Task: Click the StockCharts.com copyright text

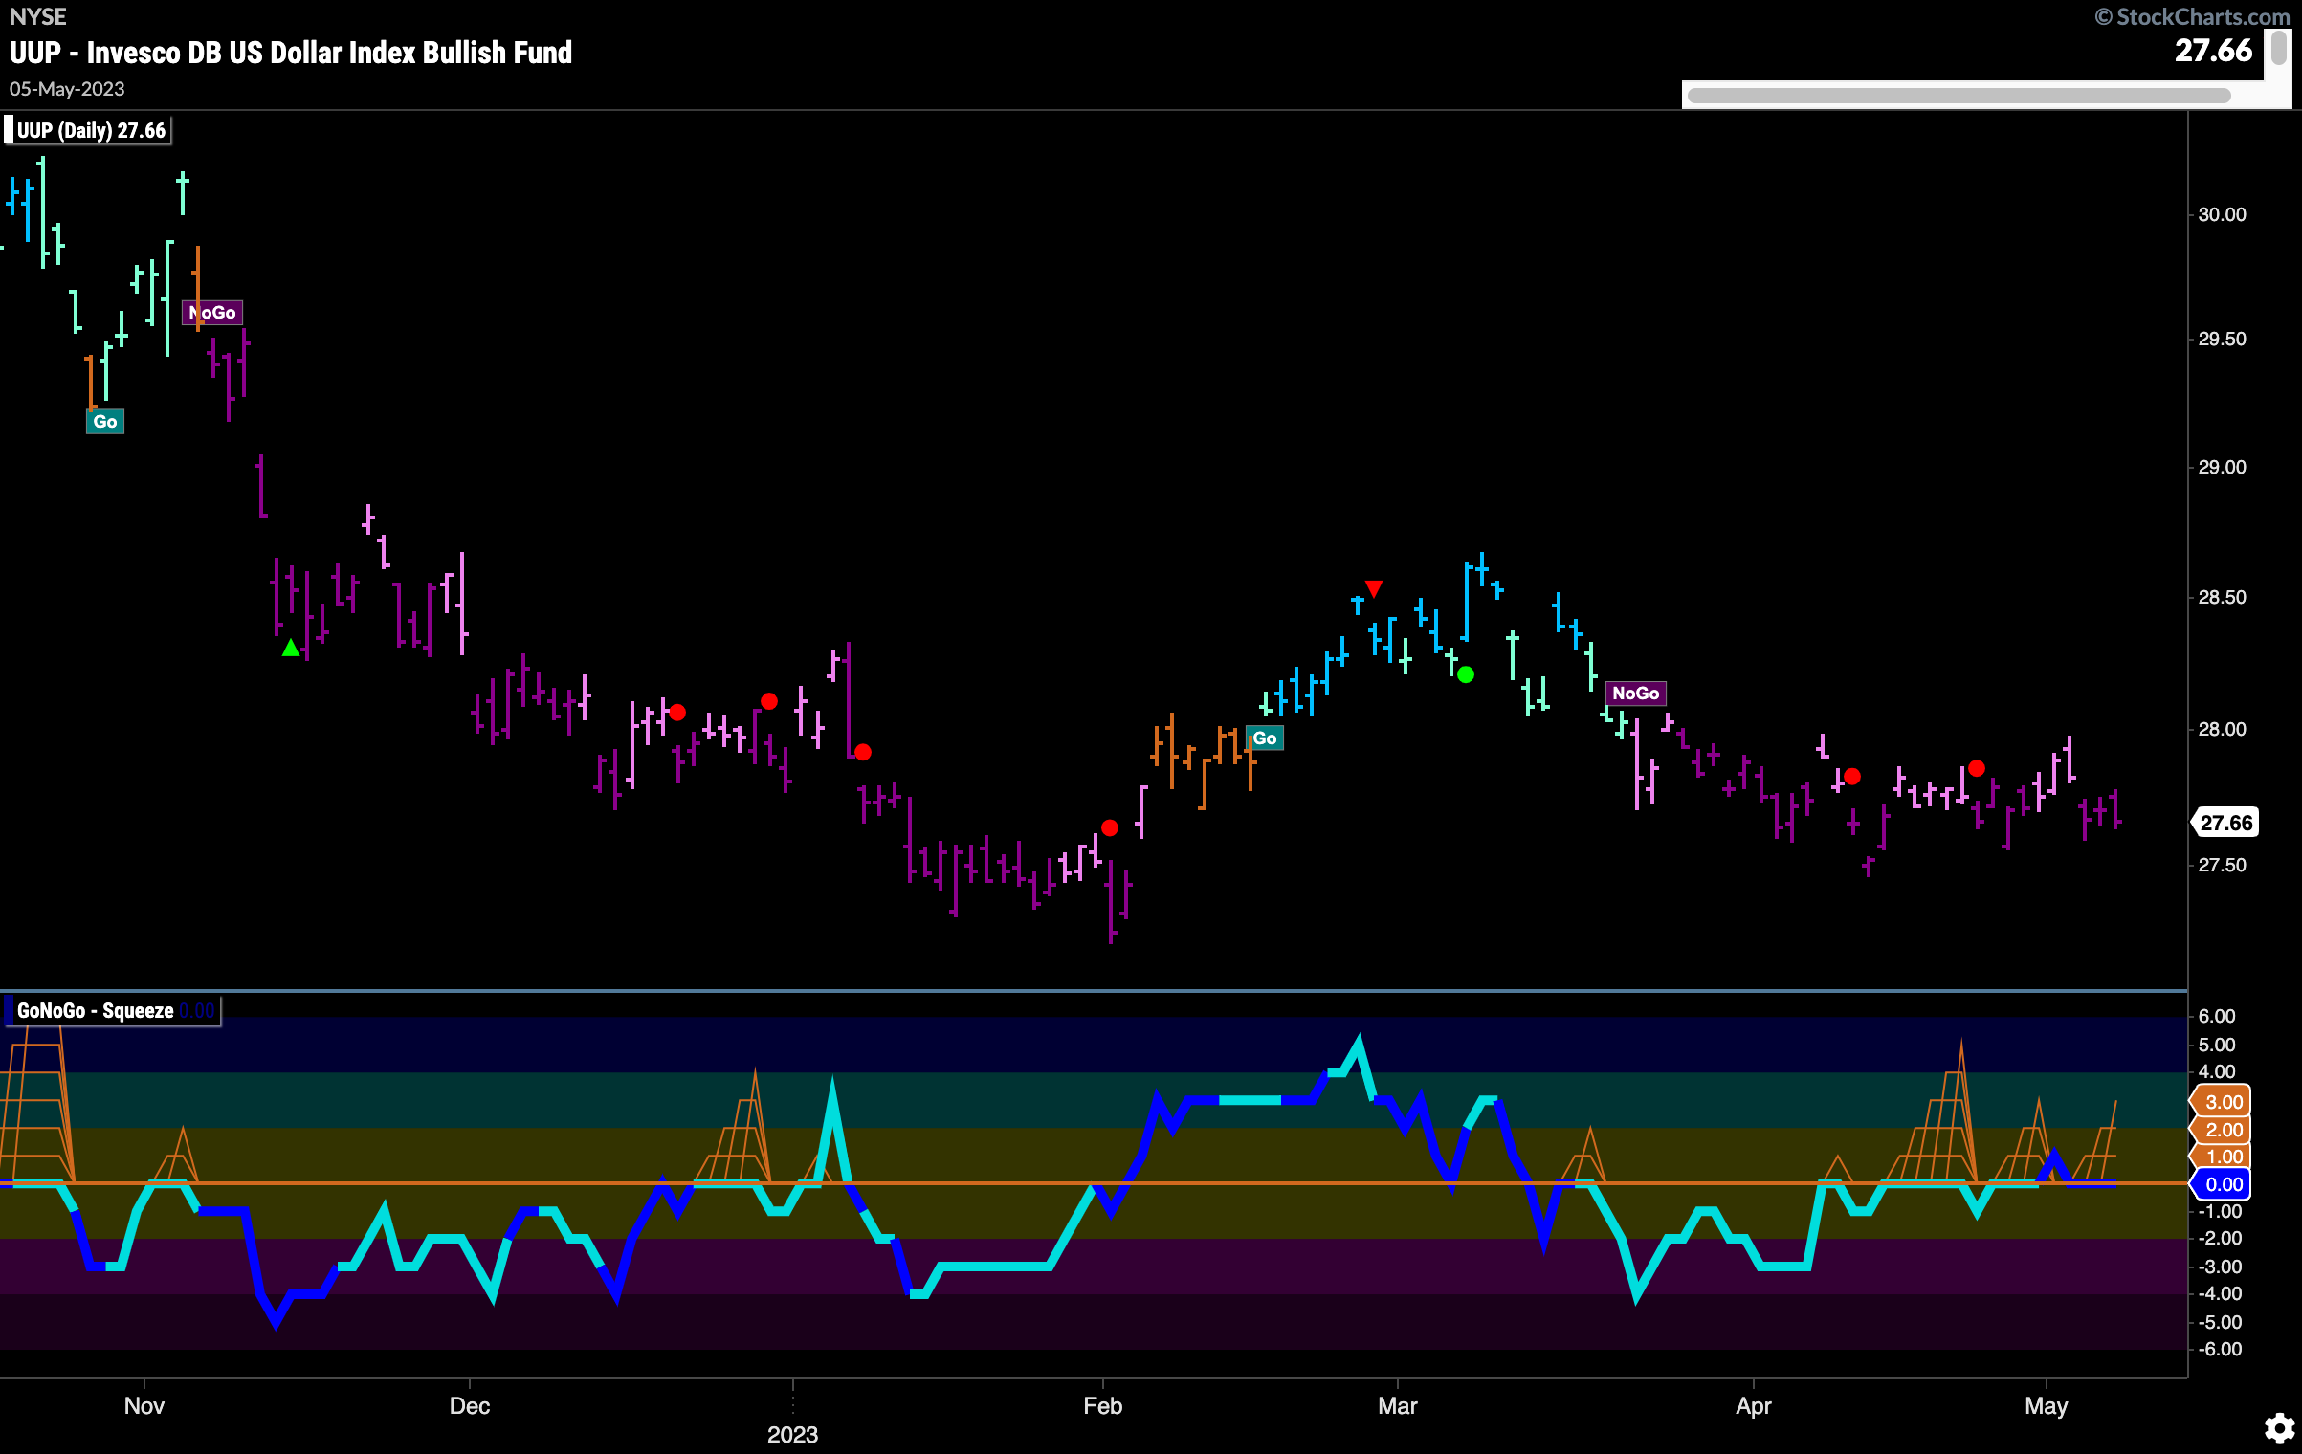Action: (x=2192, y=16)
